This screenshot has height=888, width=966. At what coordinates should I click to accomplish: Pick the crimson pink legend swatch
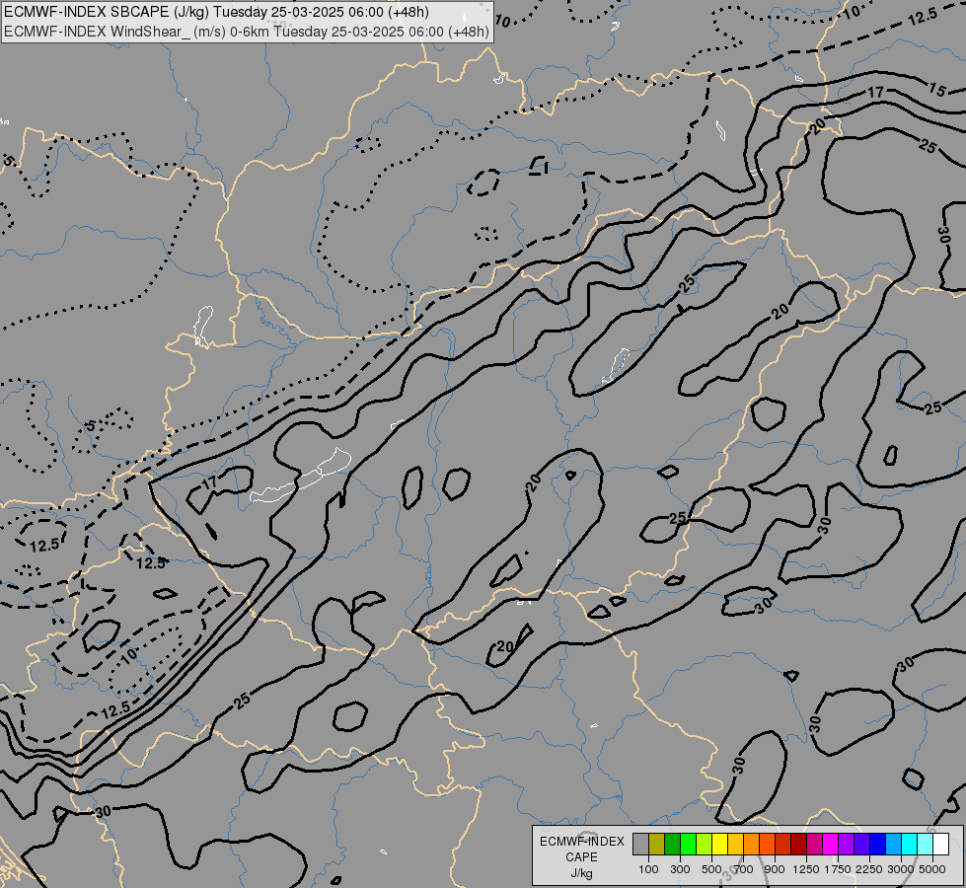coord(814,844)
